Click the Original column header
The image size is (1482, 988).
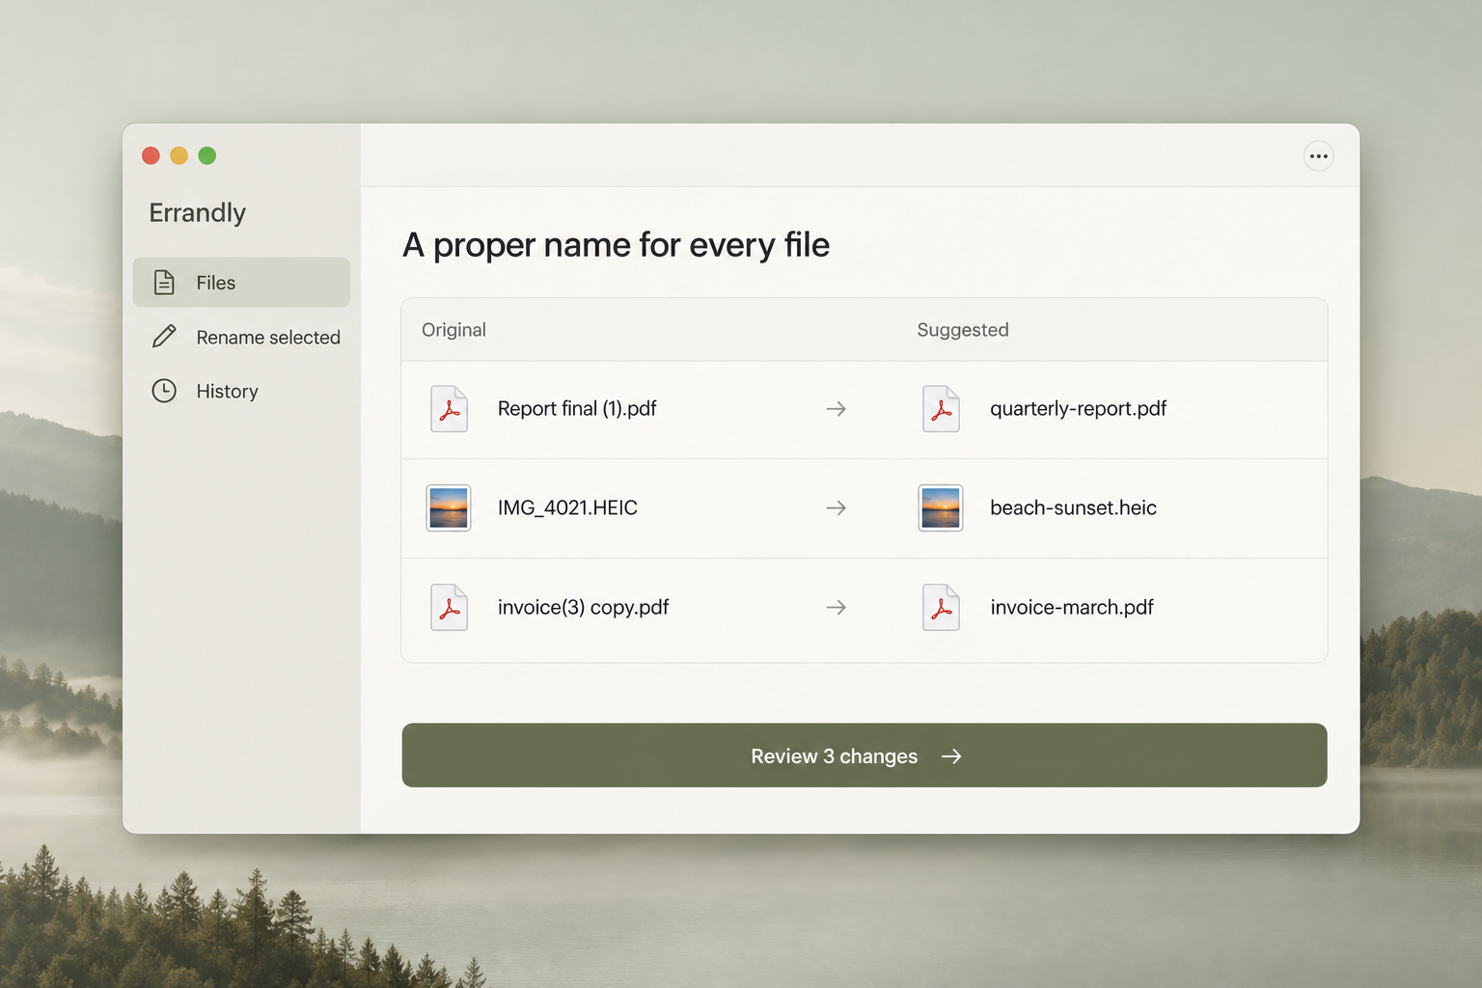(x=453, y=330)
